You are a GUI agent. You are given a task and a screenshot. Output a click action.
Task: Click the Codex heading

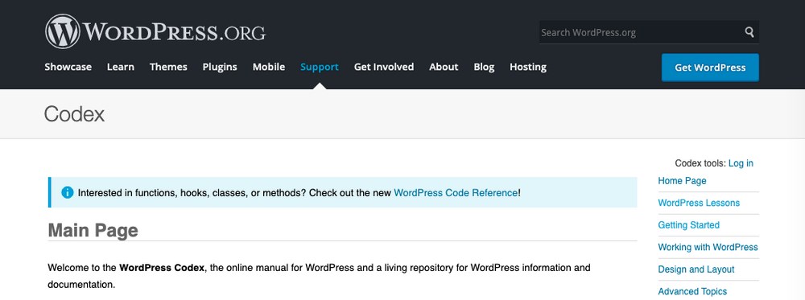tap(74, 114)
